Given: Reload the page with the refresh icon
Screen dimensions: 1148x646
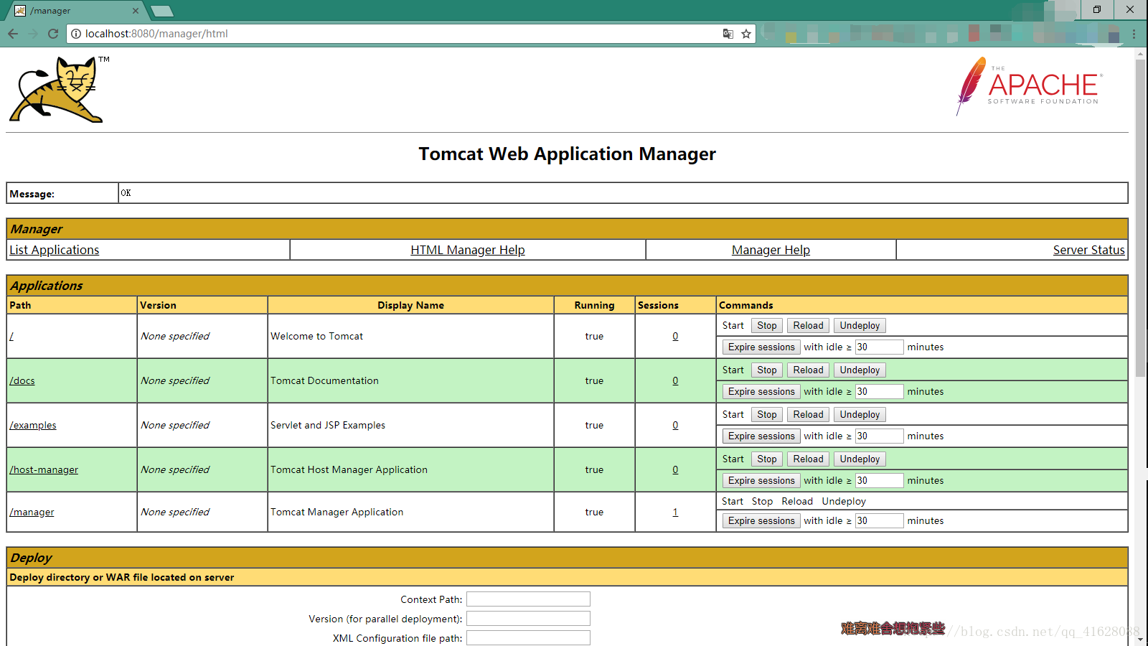Looking at the screenshot, I should pos(52,34).
